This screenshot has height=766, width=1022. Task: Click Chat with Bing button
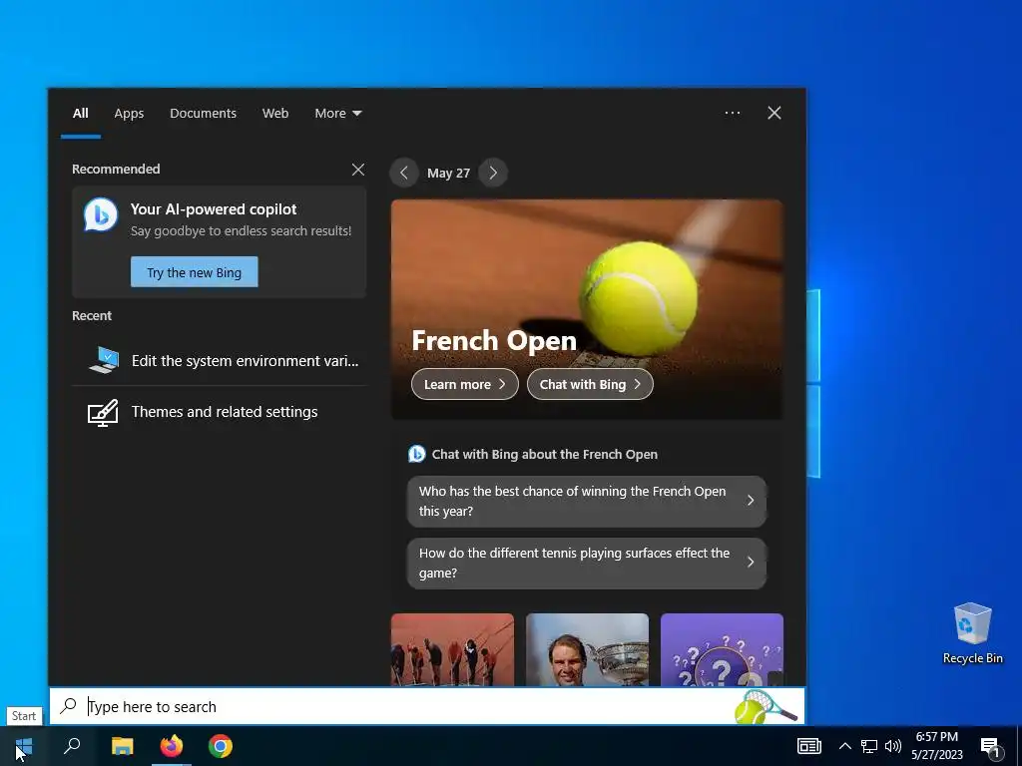coord(590,384)
